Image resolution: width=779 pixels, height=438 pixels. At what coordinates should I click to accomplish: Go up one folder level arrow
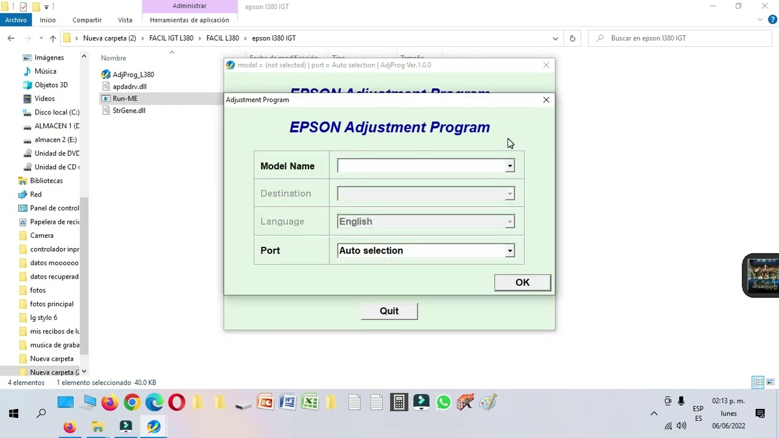pyautogui.click(x=53, y=38)
